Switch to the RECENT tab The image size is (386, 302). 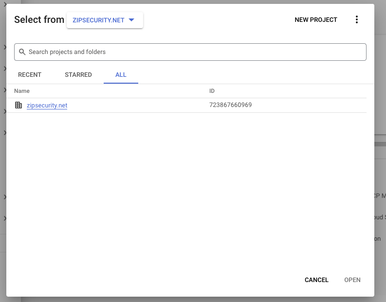[x=30, y=75]
